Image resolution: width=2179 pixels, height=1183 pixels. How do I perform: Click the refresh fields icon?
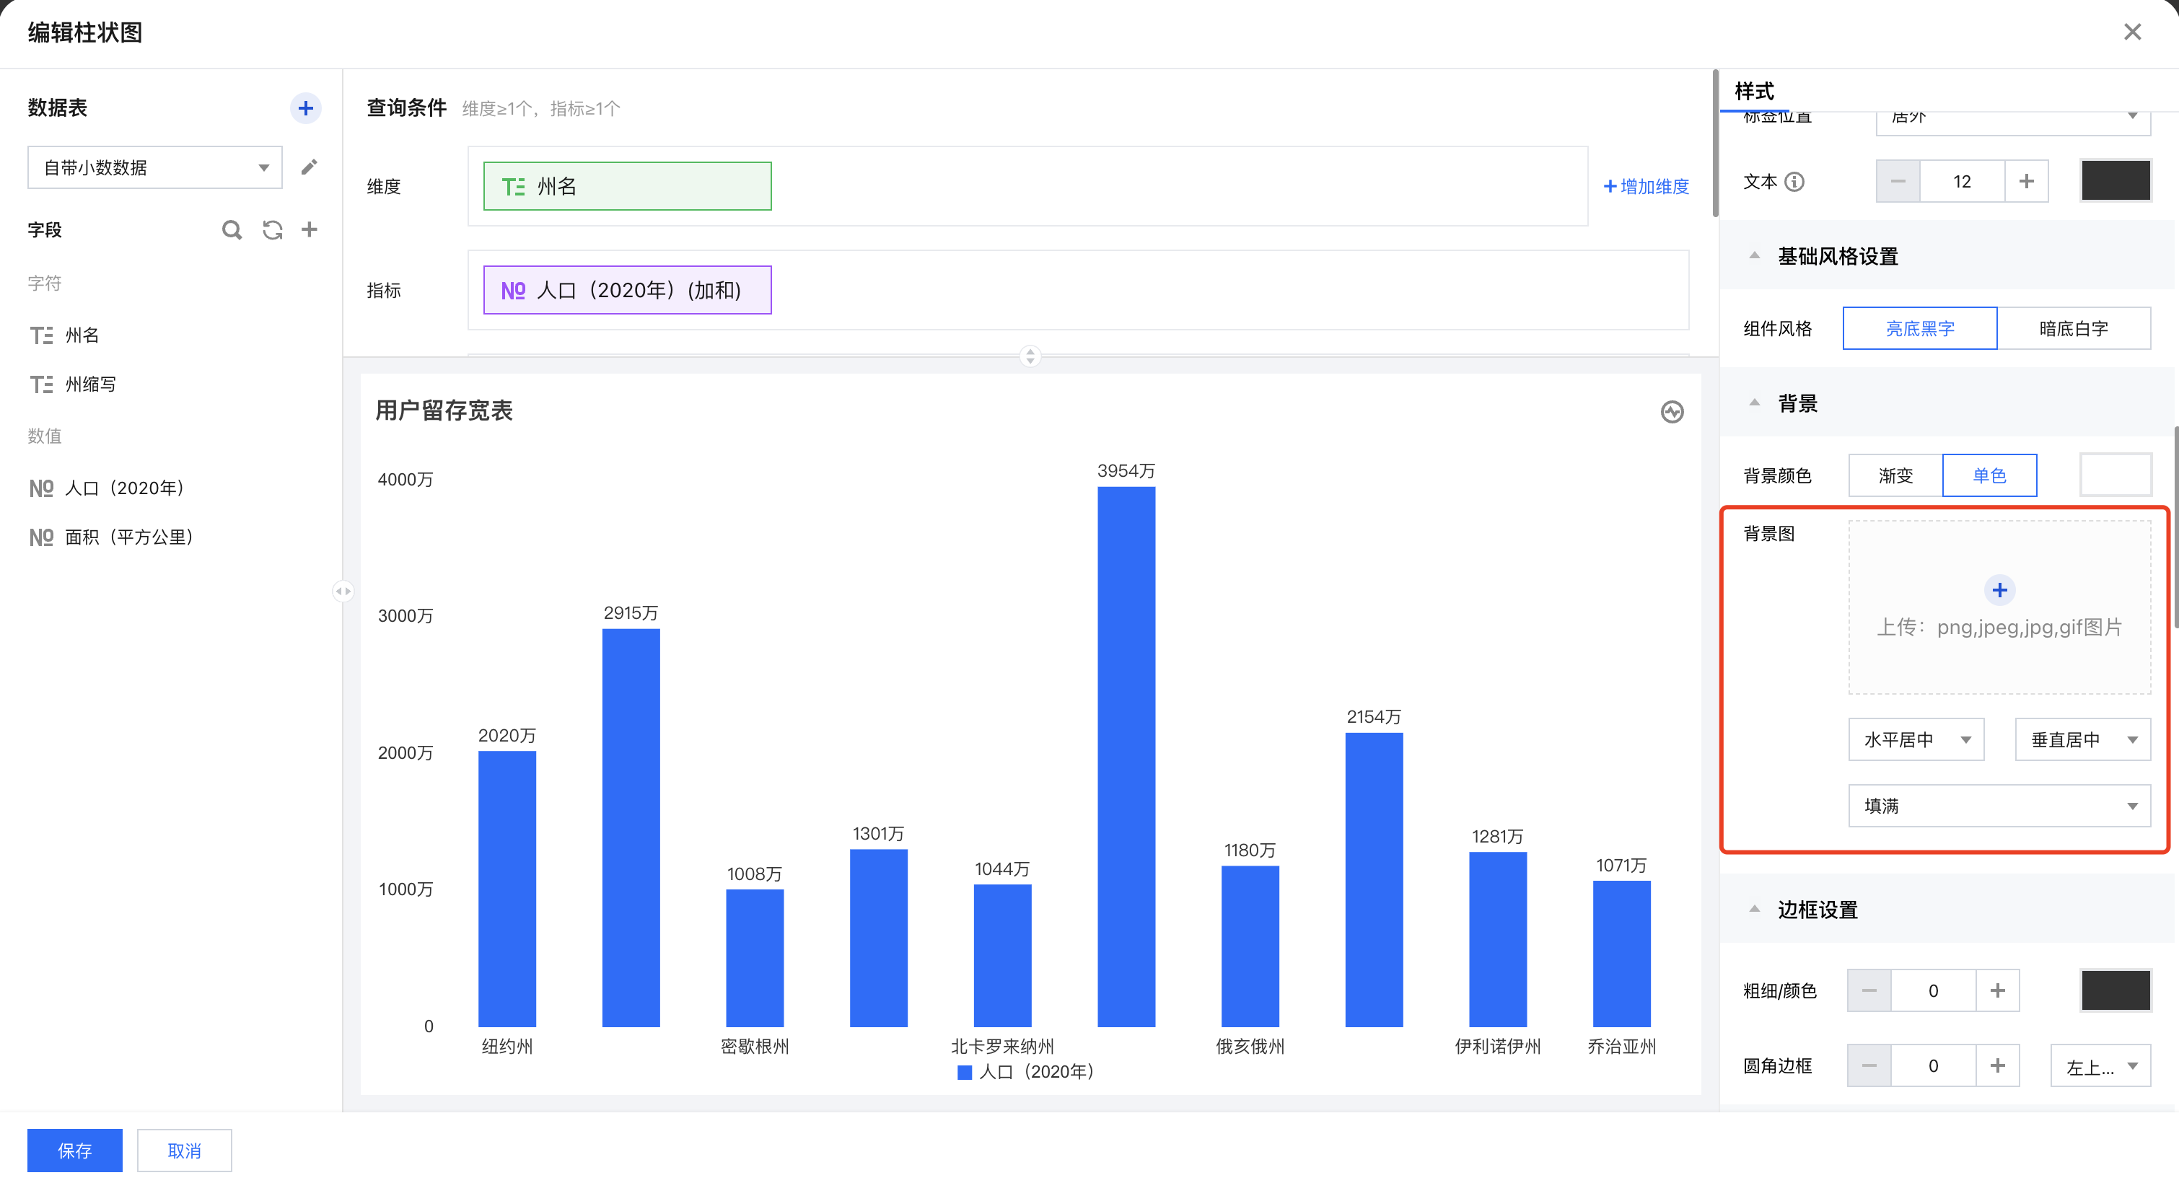[273, 230]
